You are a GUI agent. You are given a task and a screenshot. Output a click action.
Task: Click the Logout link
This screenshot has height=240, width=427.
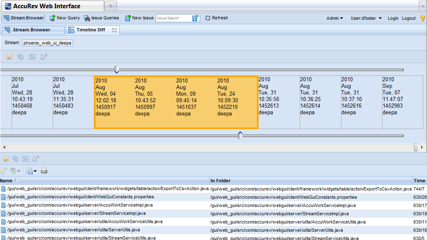click(408, 18)
